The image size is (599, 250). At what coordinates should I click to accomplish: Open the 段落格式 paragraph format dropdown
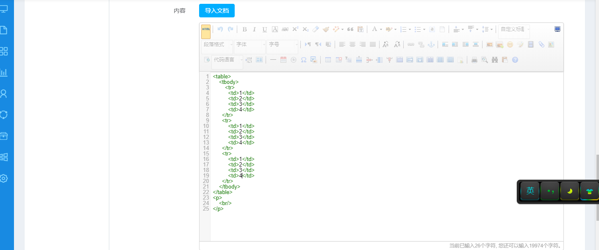pos(217,44)
